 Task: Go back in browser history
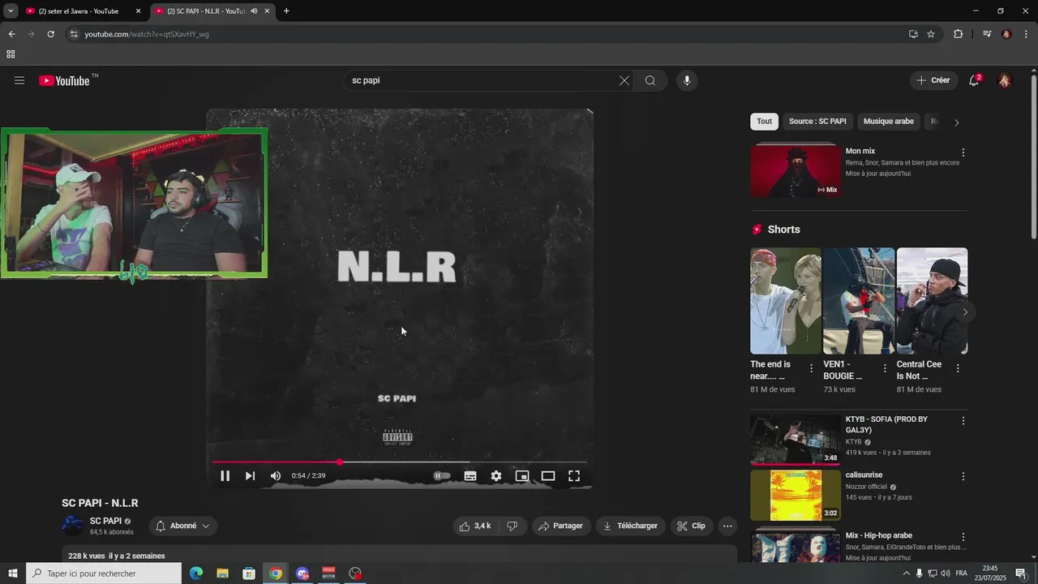pyautogui.click(x=11, y=34)
